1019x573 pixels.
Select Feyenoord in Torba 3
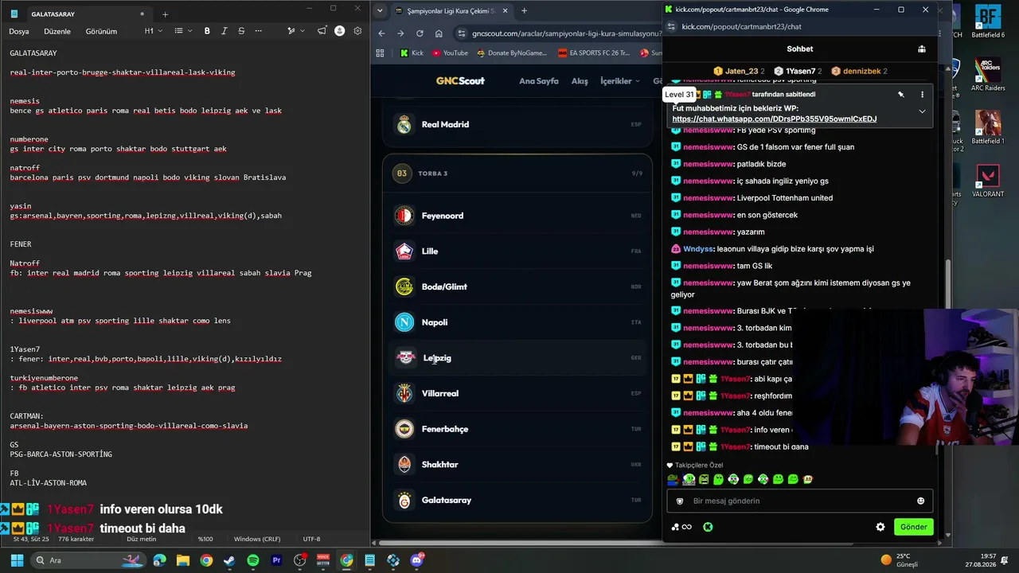click(x=517, y=216)
